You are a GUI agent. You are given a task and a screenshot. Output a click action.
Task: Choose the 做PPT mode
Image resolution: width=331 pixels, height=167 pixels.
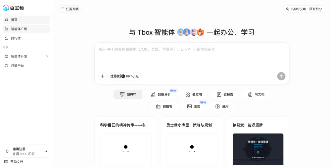click(128, 95)
